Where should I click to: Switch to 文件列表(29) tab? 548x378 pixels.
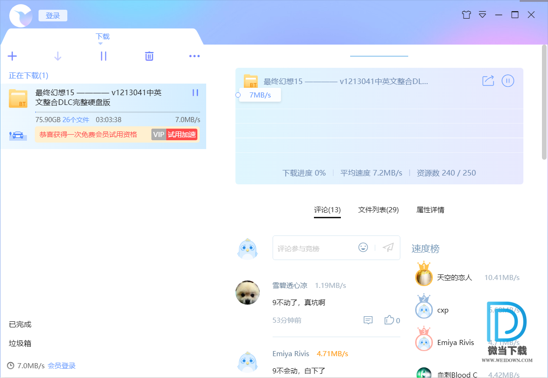point(378,210)
